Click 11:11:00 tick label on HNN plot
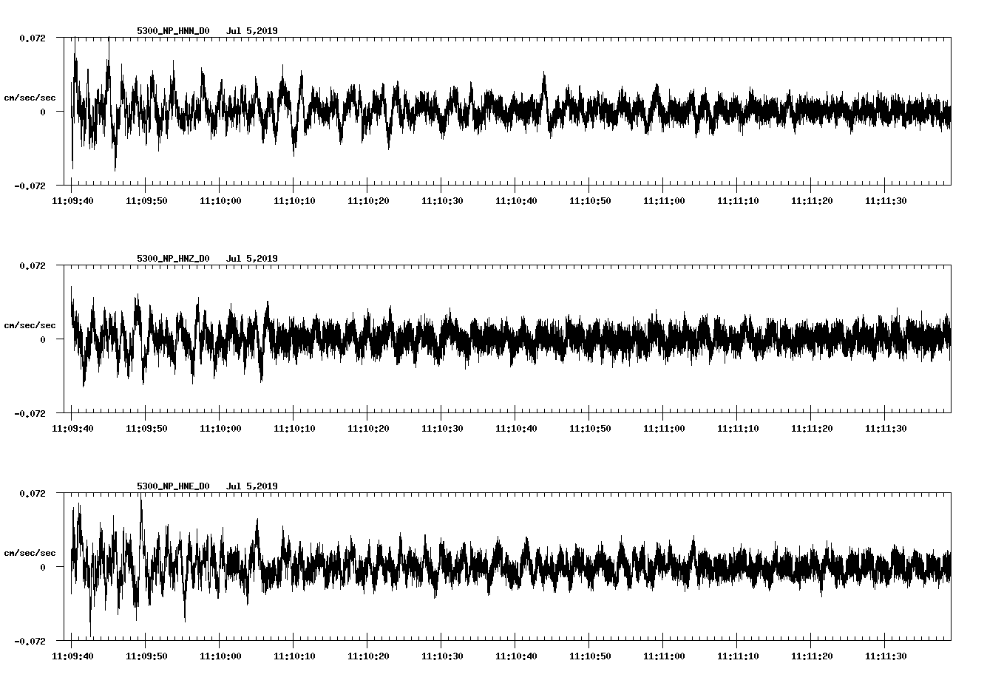Image resolution: width=1004 pixels, height=683 pixels. (x=663, y=201)
